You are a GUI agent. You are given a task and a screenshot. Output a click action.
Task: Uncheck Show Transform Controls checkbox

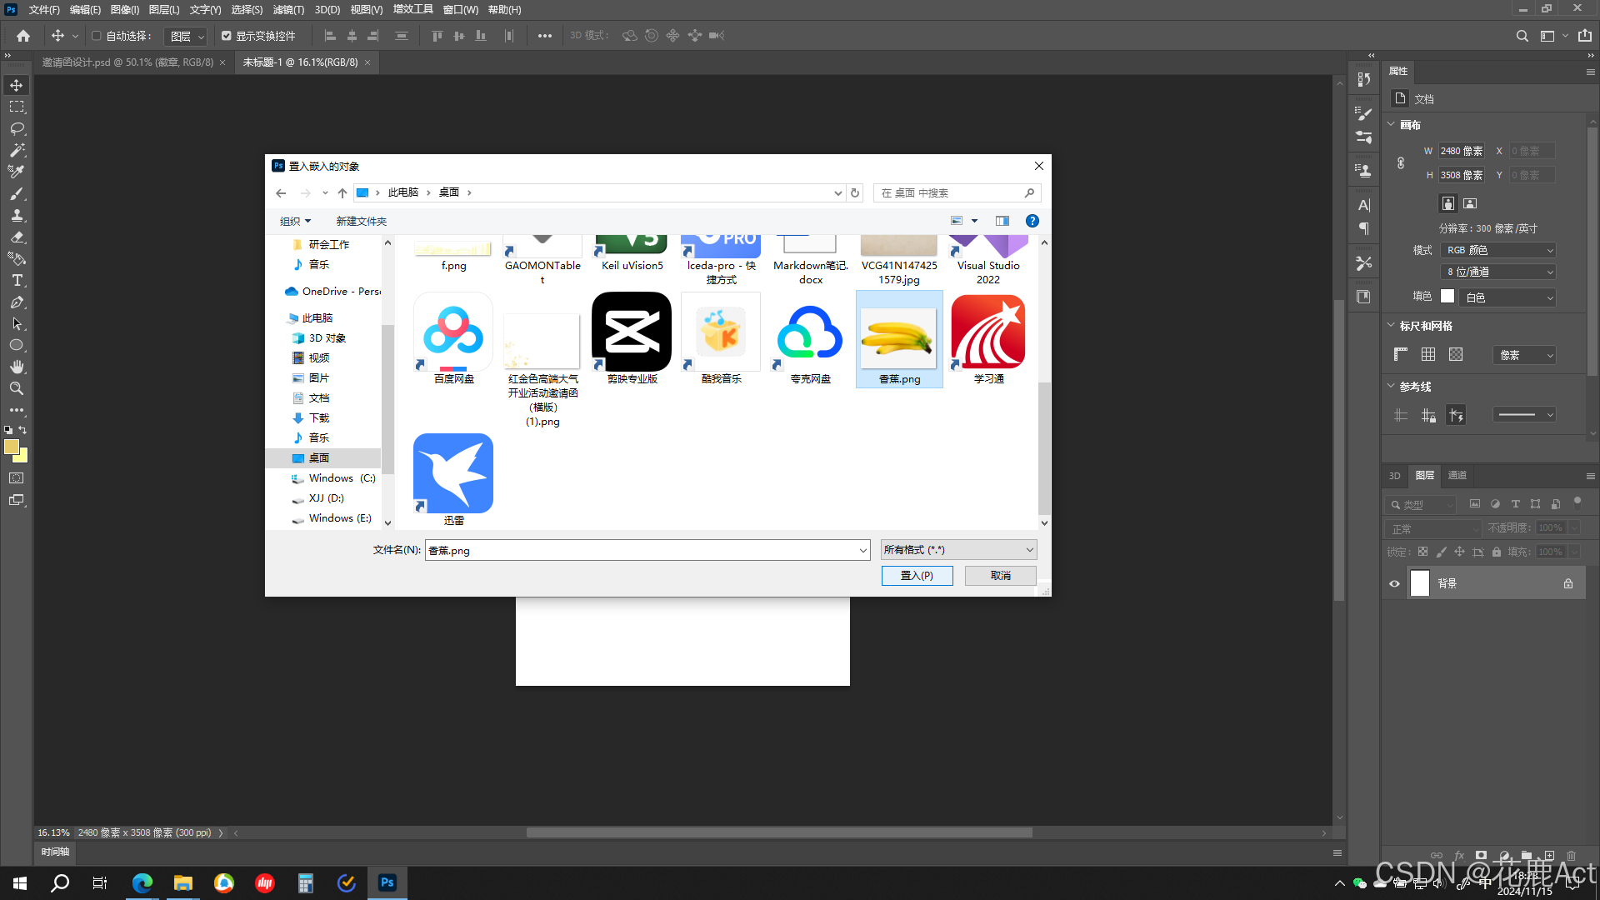point(226,36)
